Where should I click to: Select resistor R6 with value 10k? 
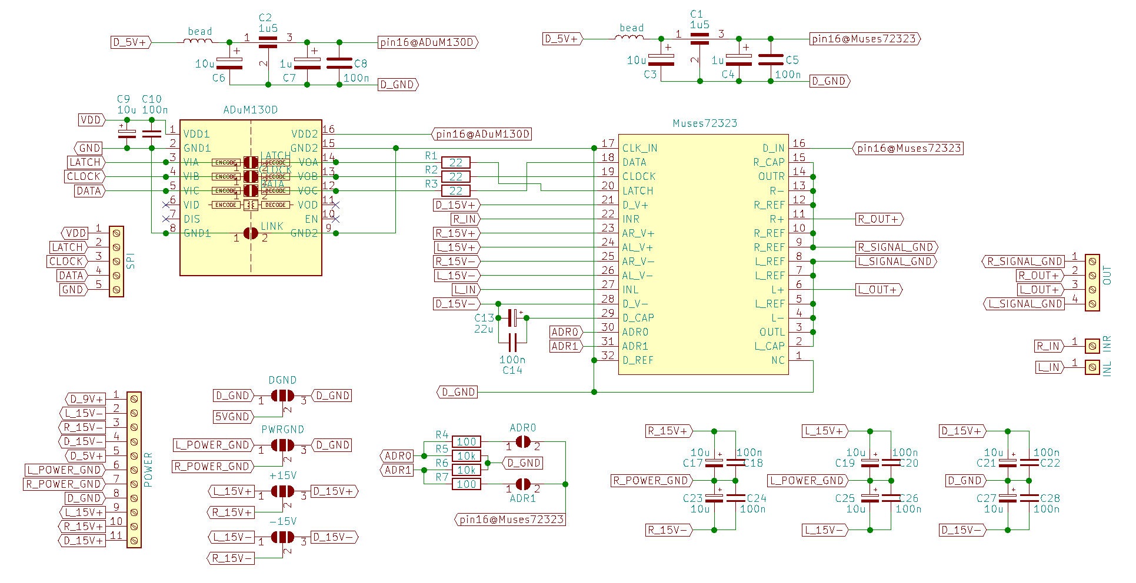pyautogui.click(x=467, y=470)
